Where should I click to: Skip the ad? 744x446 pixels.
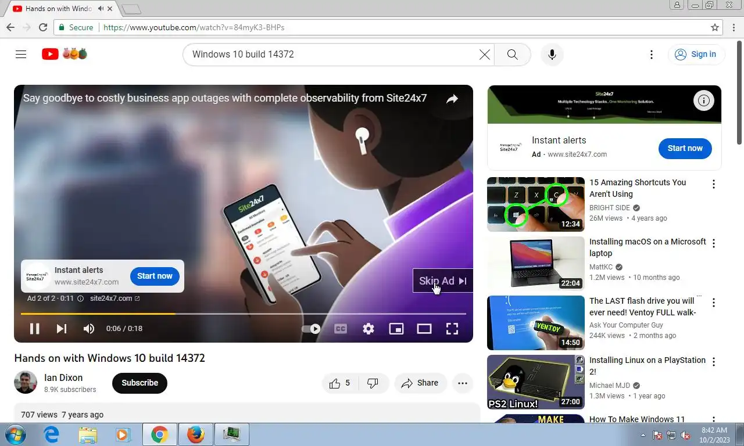coord(443,281)
